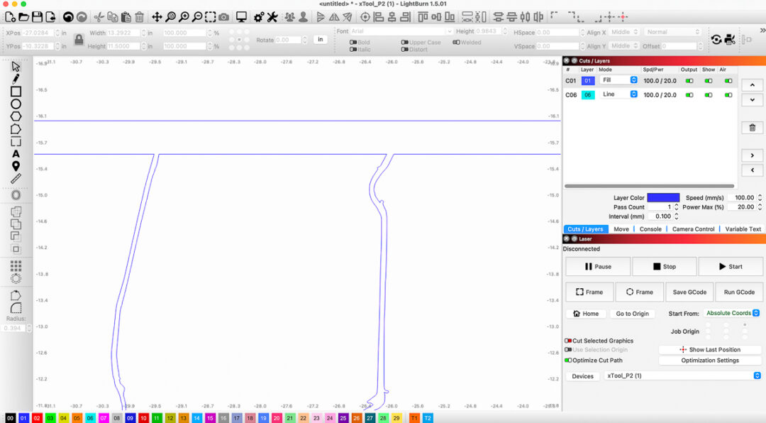This screenshot has height=423, width=766.
Task: Pick the Measure ruler tool
Action: coord(16,179)
